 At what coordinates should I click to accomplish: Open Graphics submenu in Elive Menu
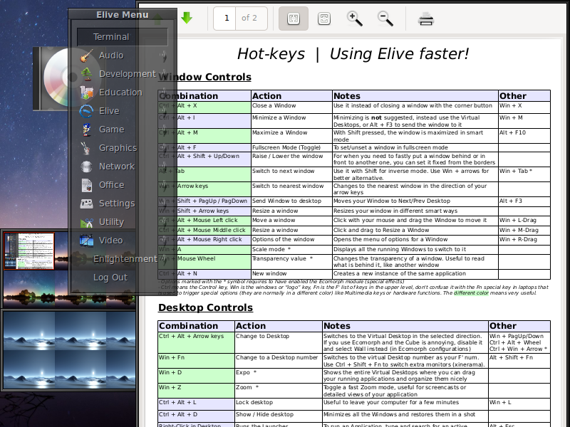pyautogui.click(x=123, y=148)
